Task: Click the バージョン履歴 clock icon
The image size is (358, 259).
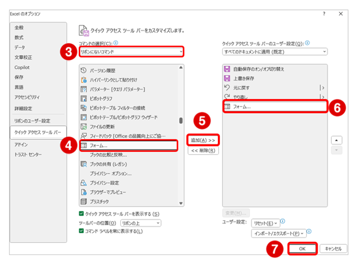Action: coord(84,70)
